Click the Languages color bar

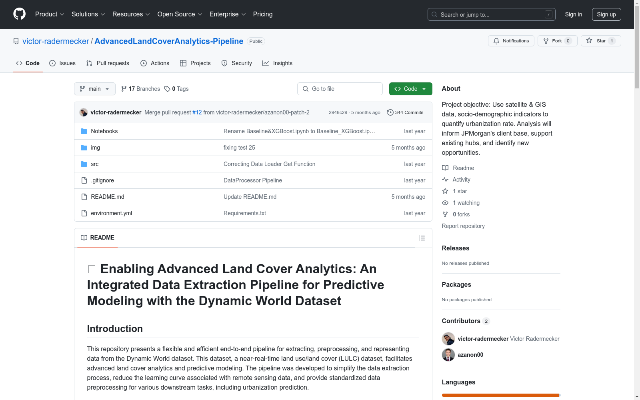(500, 395)
